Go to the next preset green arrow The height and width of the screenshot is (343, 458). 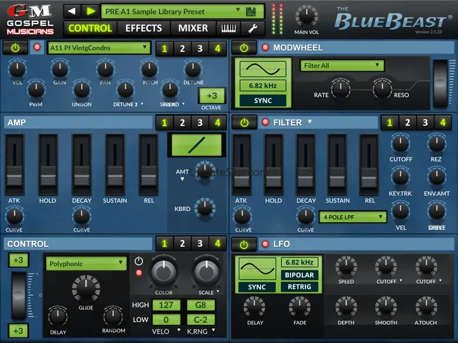(x=90, y=11)
